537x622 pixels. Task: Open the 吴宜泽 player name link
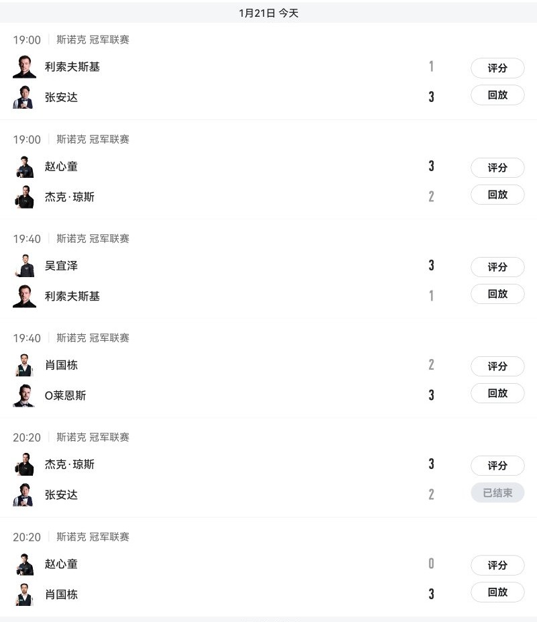coord(61,266)
